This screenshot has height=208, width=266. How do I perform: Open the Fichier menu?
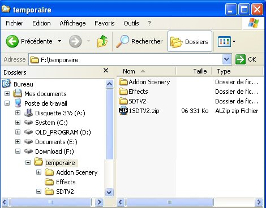pyautogui.click(x=15, y=23)
